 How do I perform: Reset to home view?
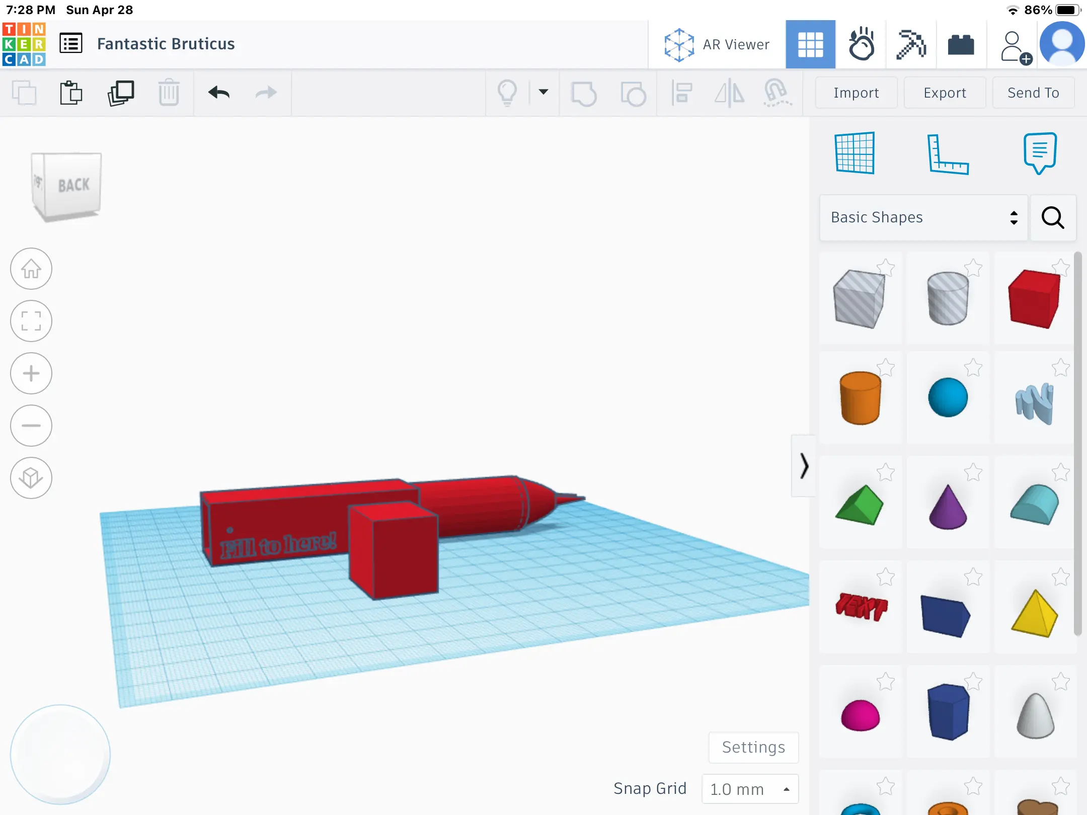31,269
